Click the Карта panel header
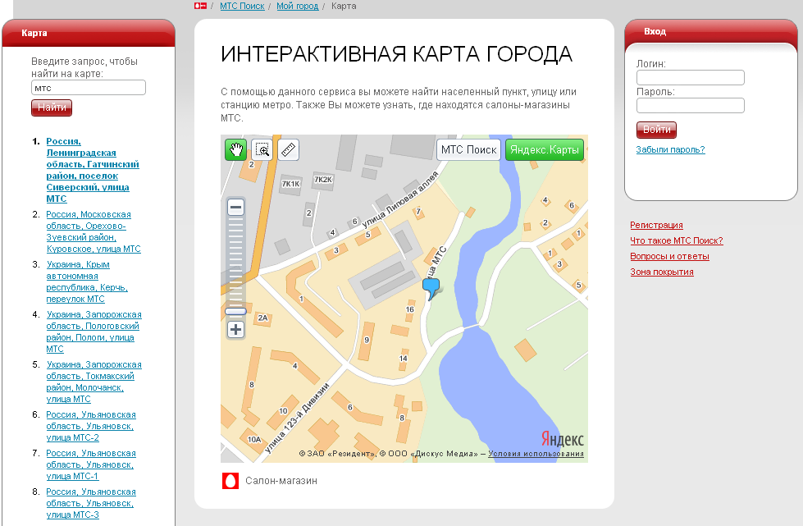Viewport: 803px width, 526px height. 89,33
